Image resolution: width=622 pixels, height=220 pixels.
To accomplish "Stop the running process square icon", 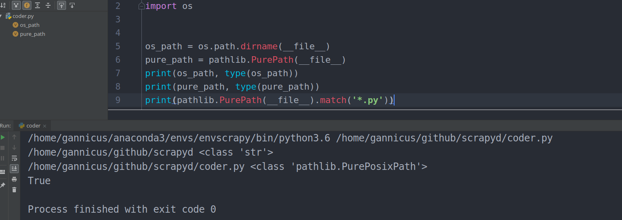I will coord(3,148).
